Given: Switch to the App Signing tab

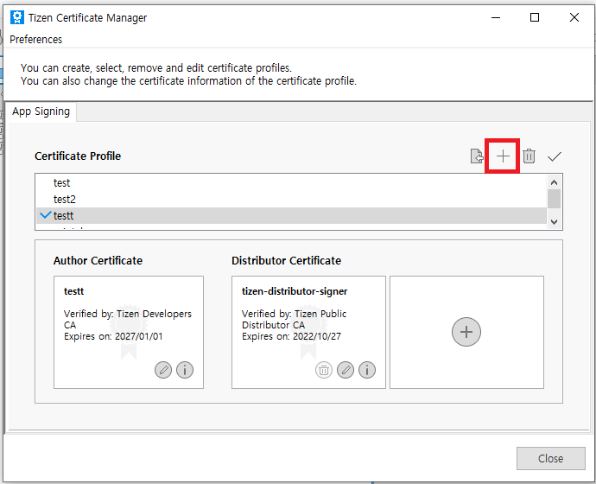Looking at the screenshot, I should [41, 111].
